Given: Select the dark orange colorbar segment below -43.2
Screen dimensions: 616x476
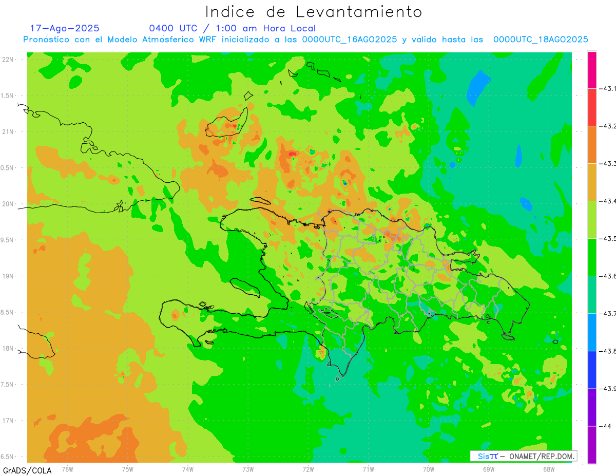Looking at the screenshot, I should pos(592,145).
